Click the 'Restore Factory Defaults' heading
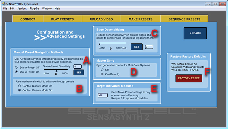This screenshot has height=129, width=228. [188, 56]
